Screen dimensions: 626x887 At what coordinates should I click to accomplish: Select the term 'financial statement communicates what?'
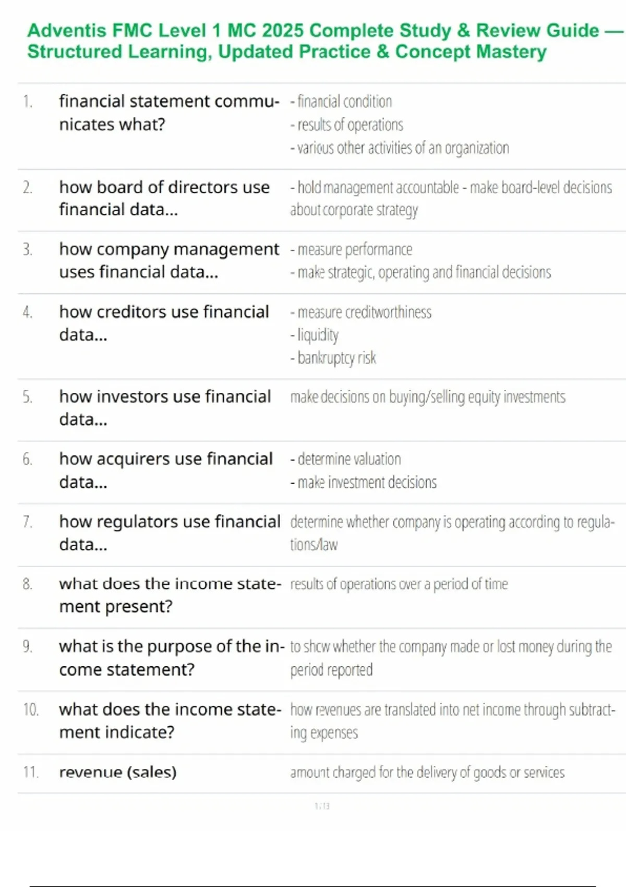[169, 113]
